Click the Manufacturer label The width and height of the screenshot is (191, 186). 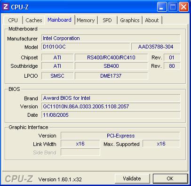coord(23,39)
